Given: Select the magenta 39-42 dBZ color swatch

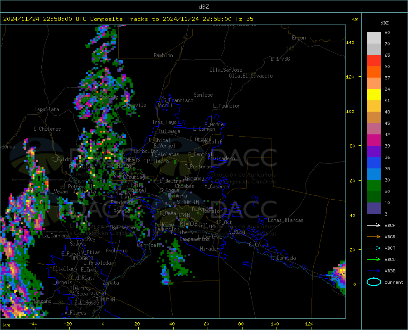Looking at the screenshot, I should click(x=374, y=140).
